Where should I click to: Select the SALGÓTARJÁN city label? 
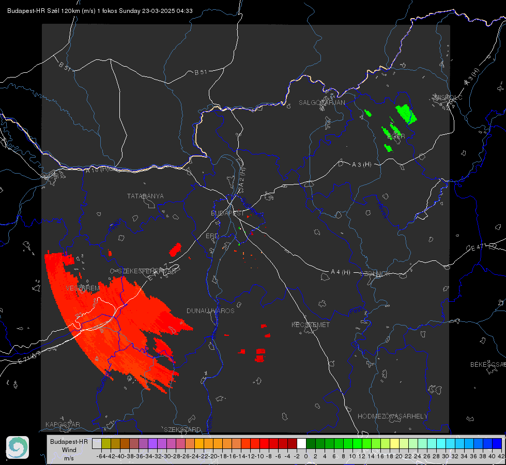click(321, 103)
